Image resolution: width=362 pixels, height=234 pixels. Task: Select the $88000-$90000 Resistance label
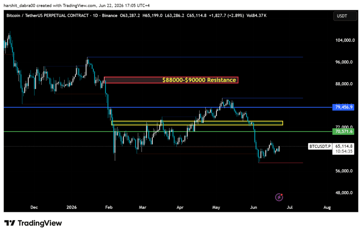pos(199,80)
